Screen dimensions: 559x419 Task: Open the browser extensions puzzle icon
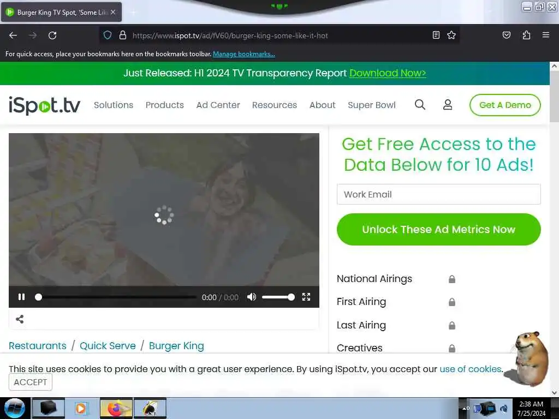[526, 35]
